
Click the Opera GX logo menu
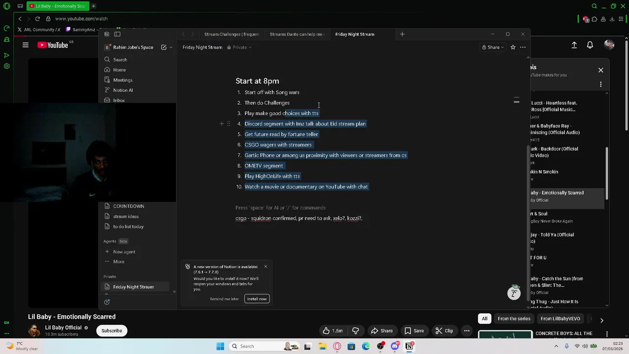6,6
